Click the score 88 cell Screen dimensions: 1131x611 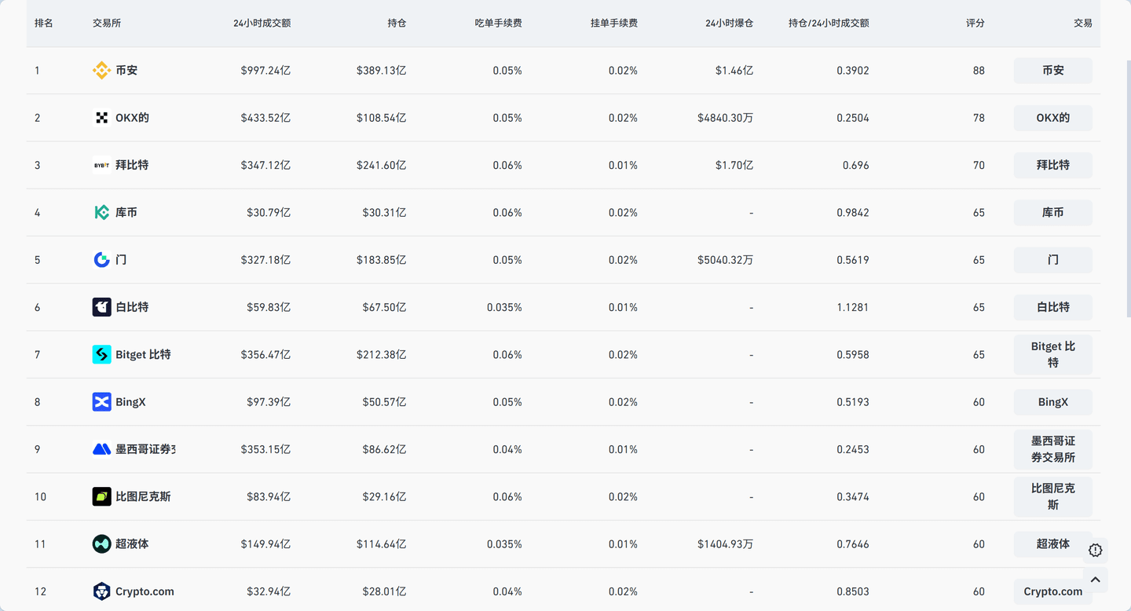[978, 71]
